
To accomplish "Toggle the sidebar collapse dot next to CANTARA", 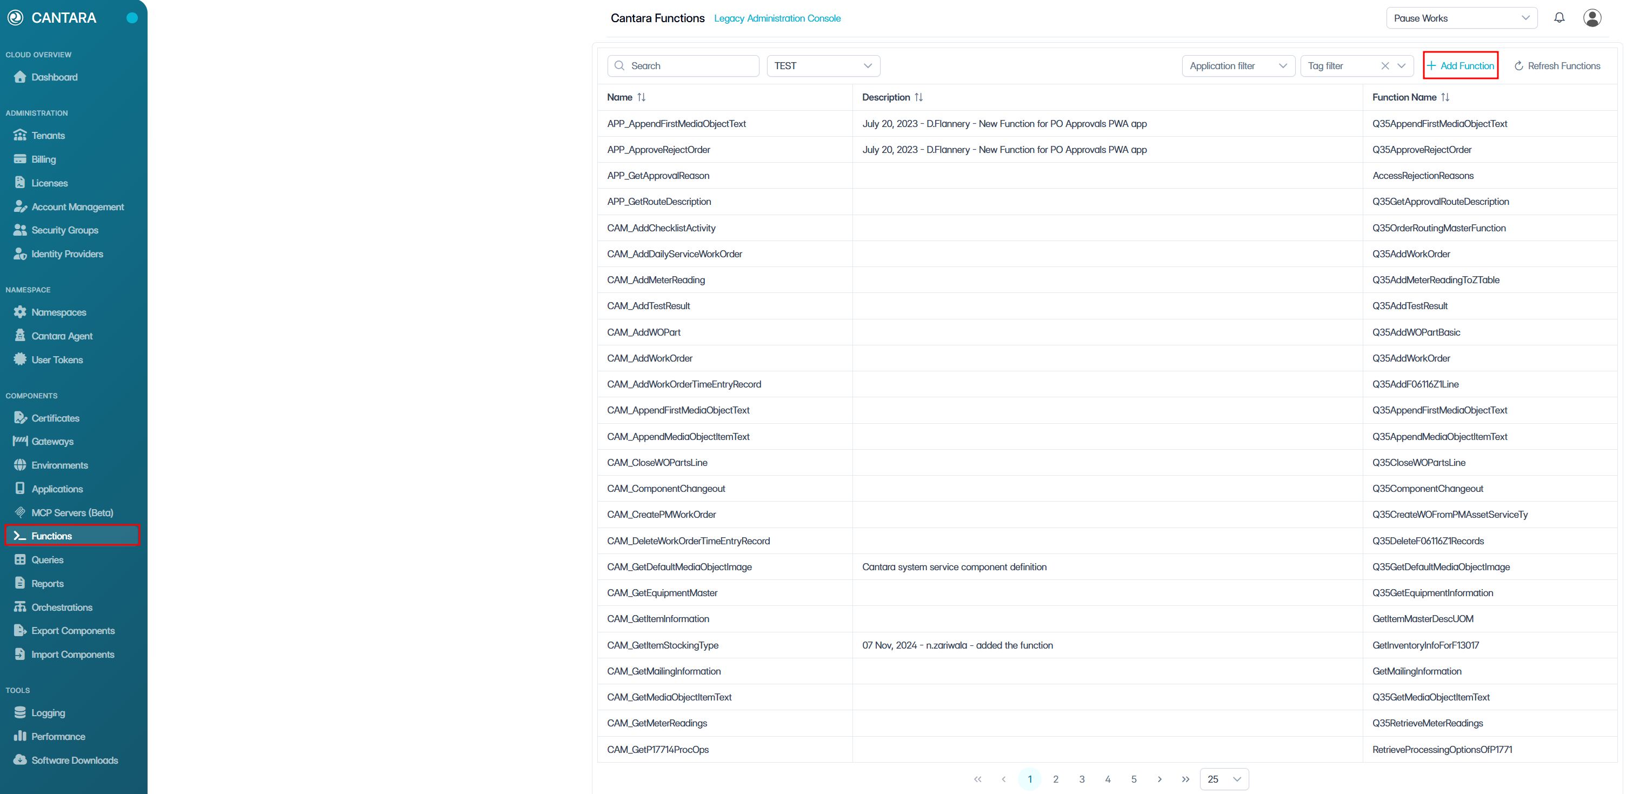I will pos(132,18).
